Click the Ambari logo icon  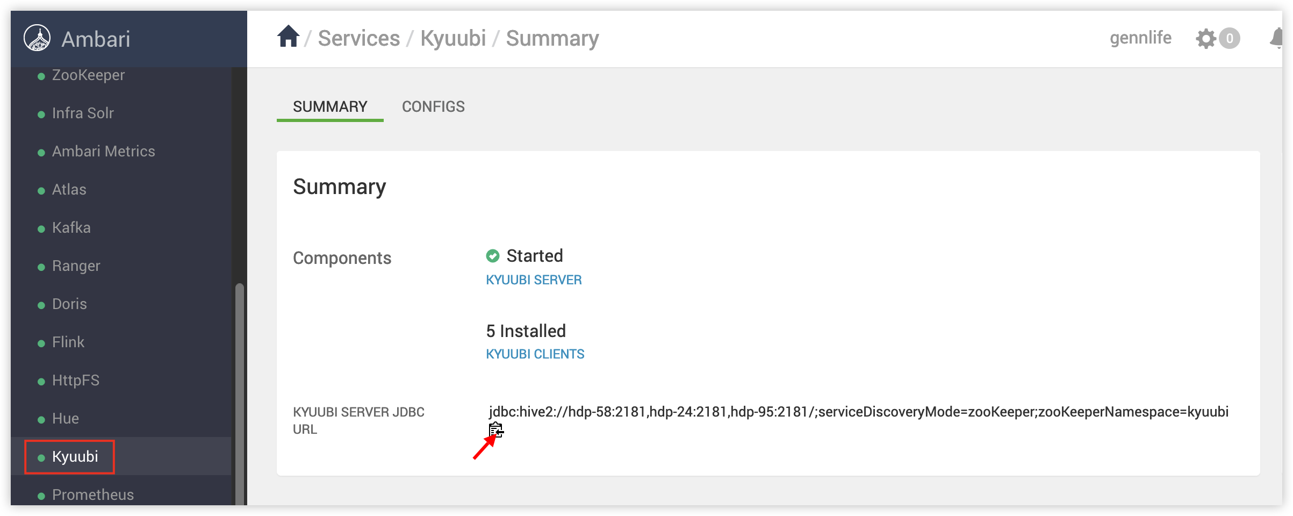click(x=37, y=38)
